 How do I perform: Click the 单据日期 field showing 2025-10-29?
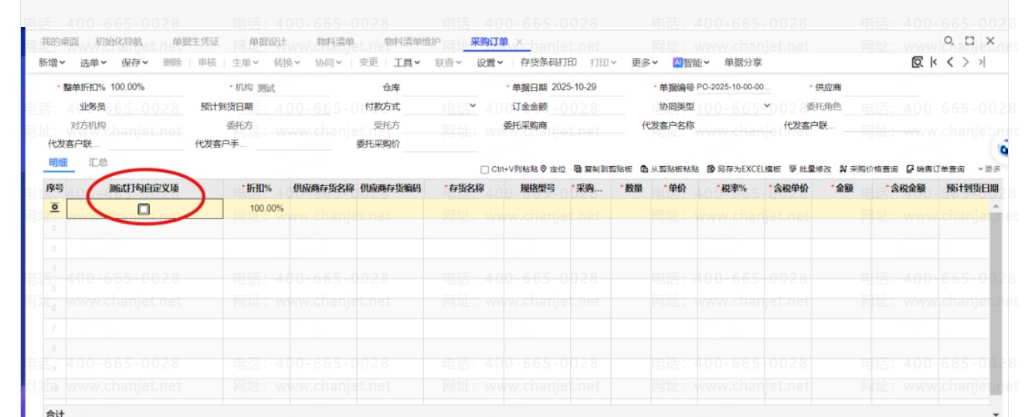click(x=587, y=87)
